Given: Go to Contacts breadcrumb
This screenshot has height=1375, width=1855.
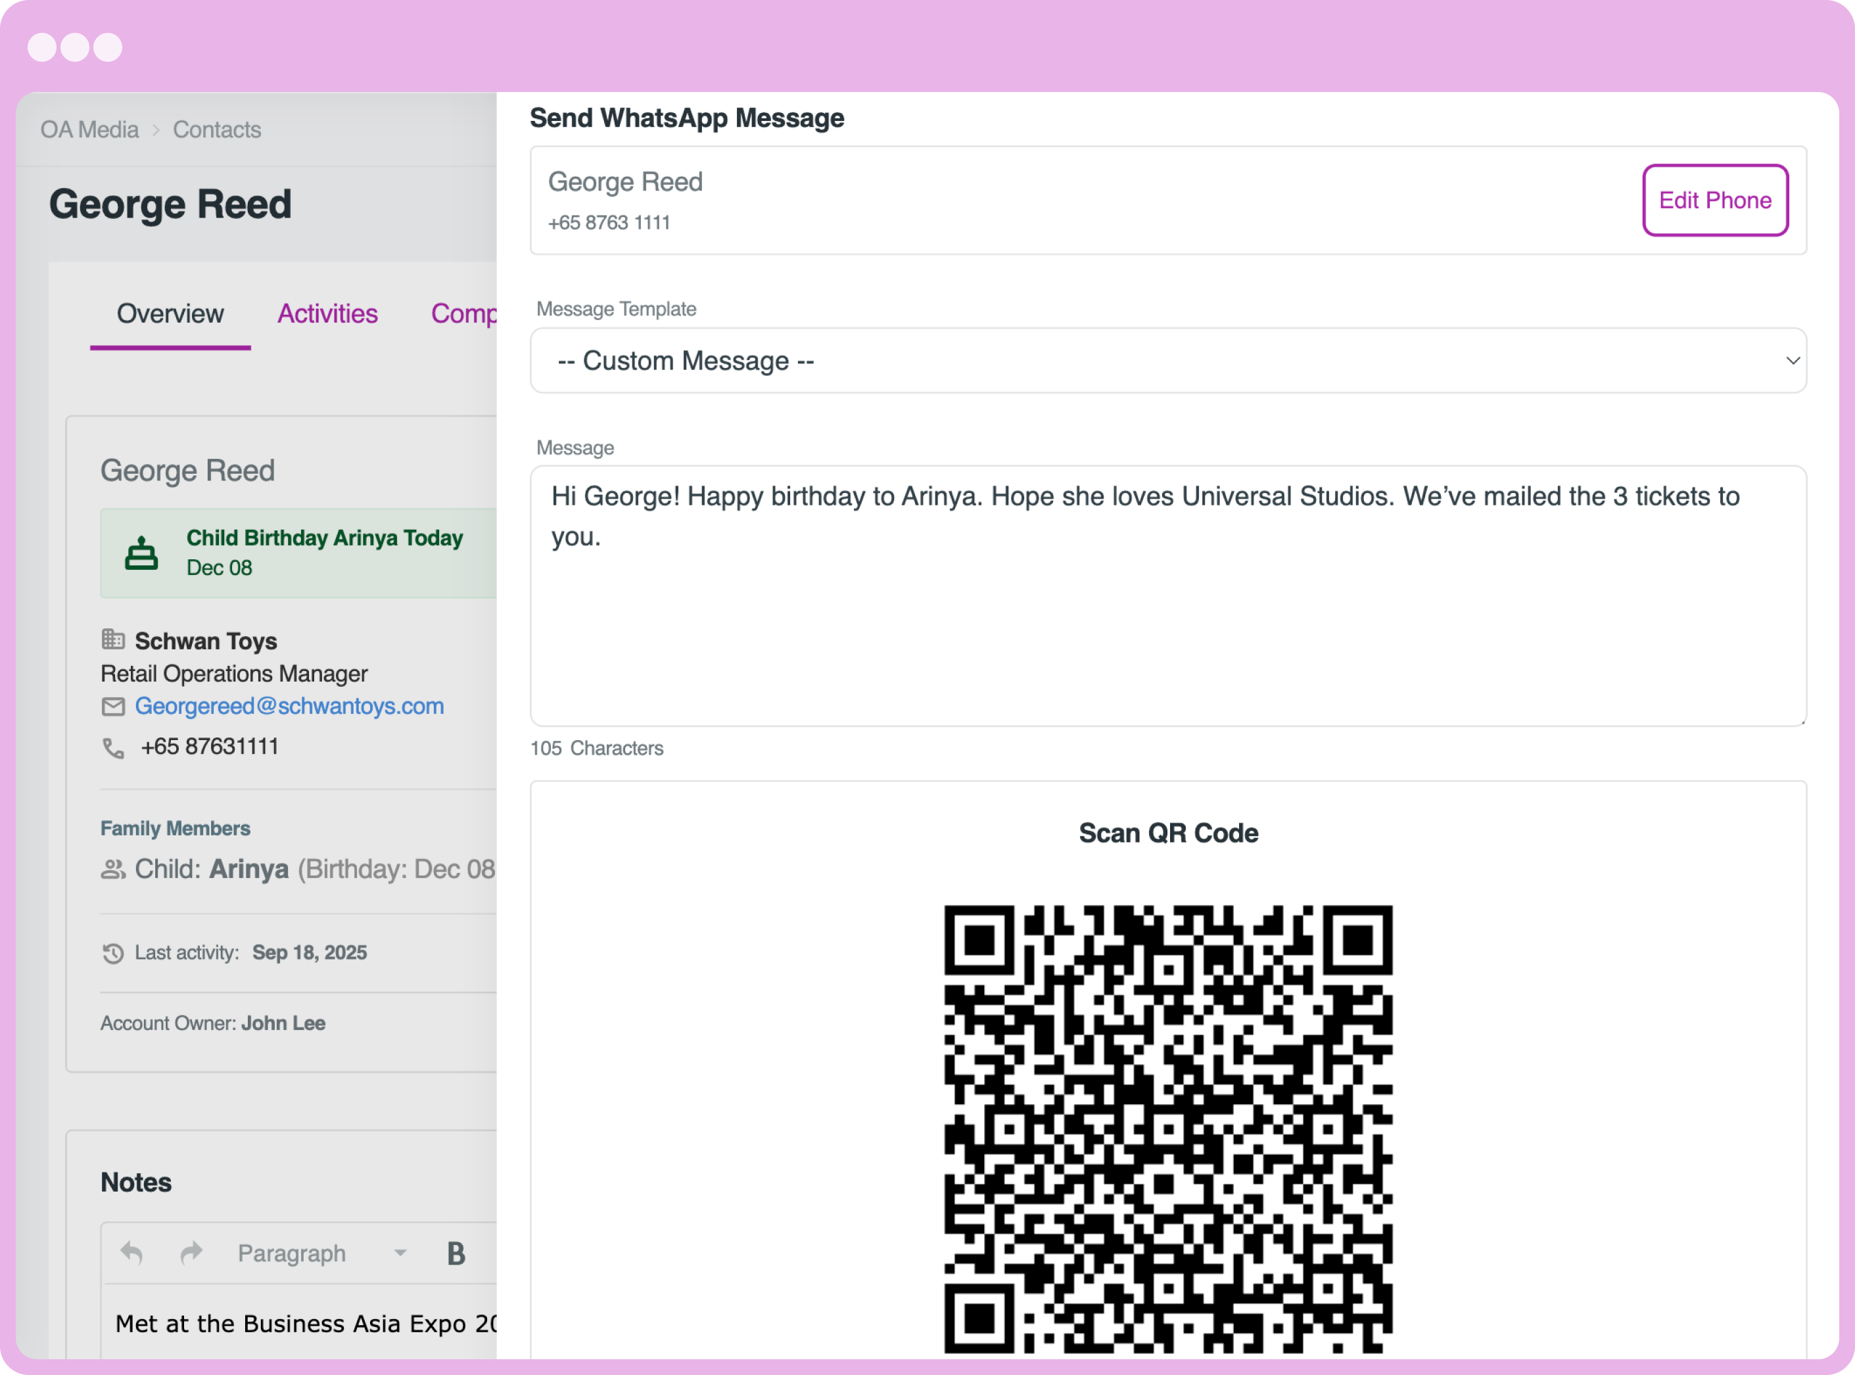Looking at the screenshot, I should click(x=216, y=130).
